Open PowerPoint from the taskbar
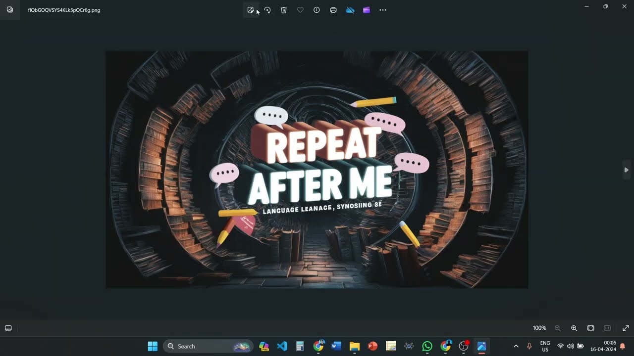 tap(372, 346)
